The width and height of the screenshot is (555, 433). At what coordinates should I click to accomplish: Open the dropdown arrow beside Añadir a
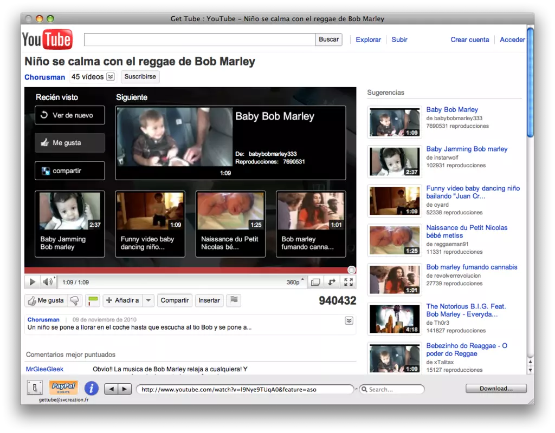[x=149, y=300]
